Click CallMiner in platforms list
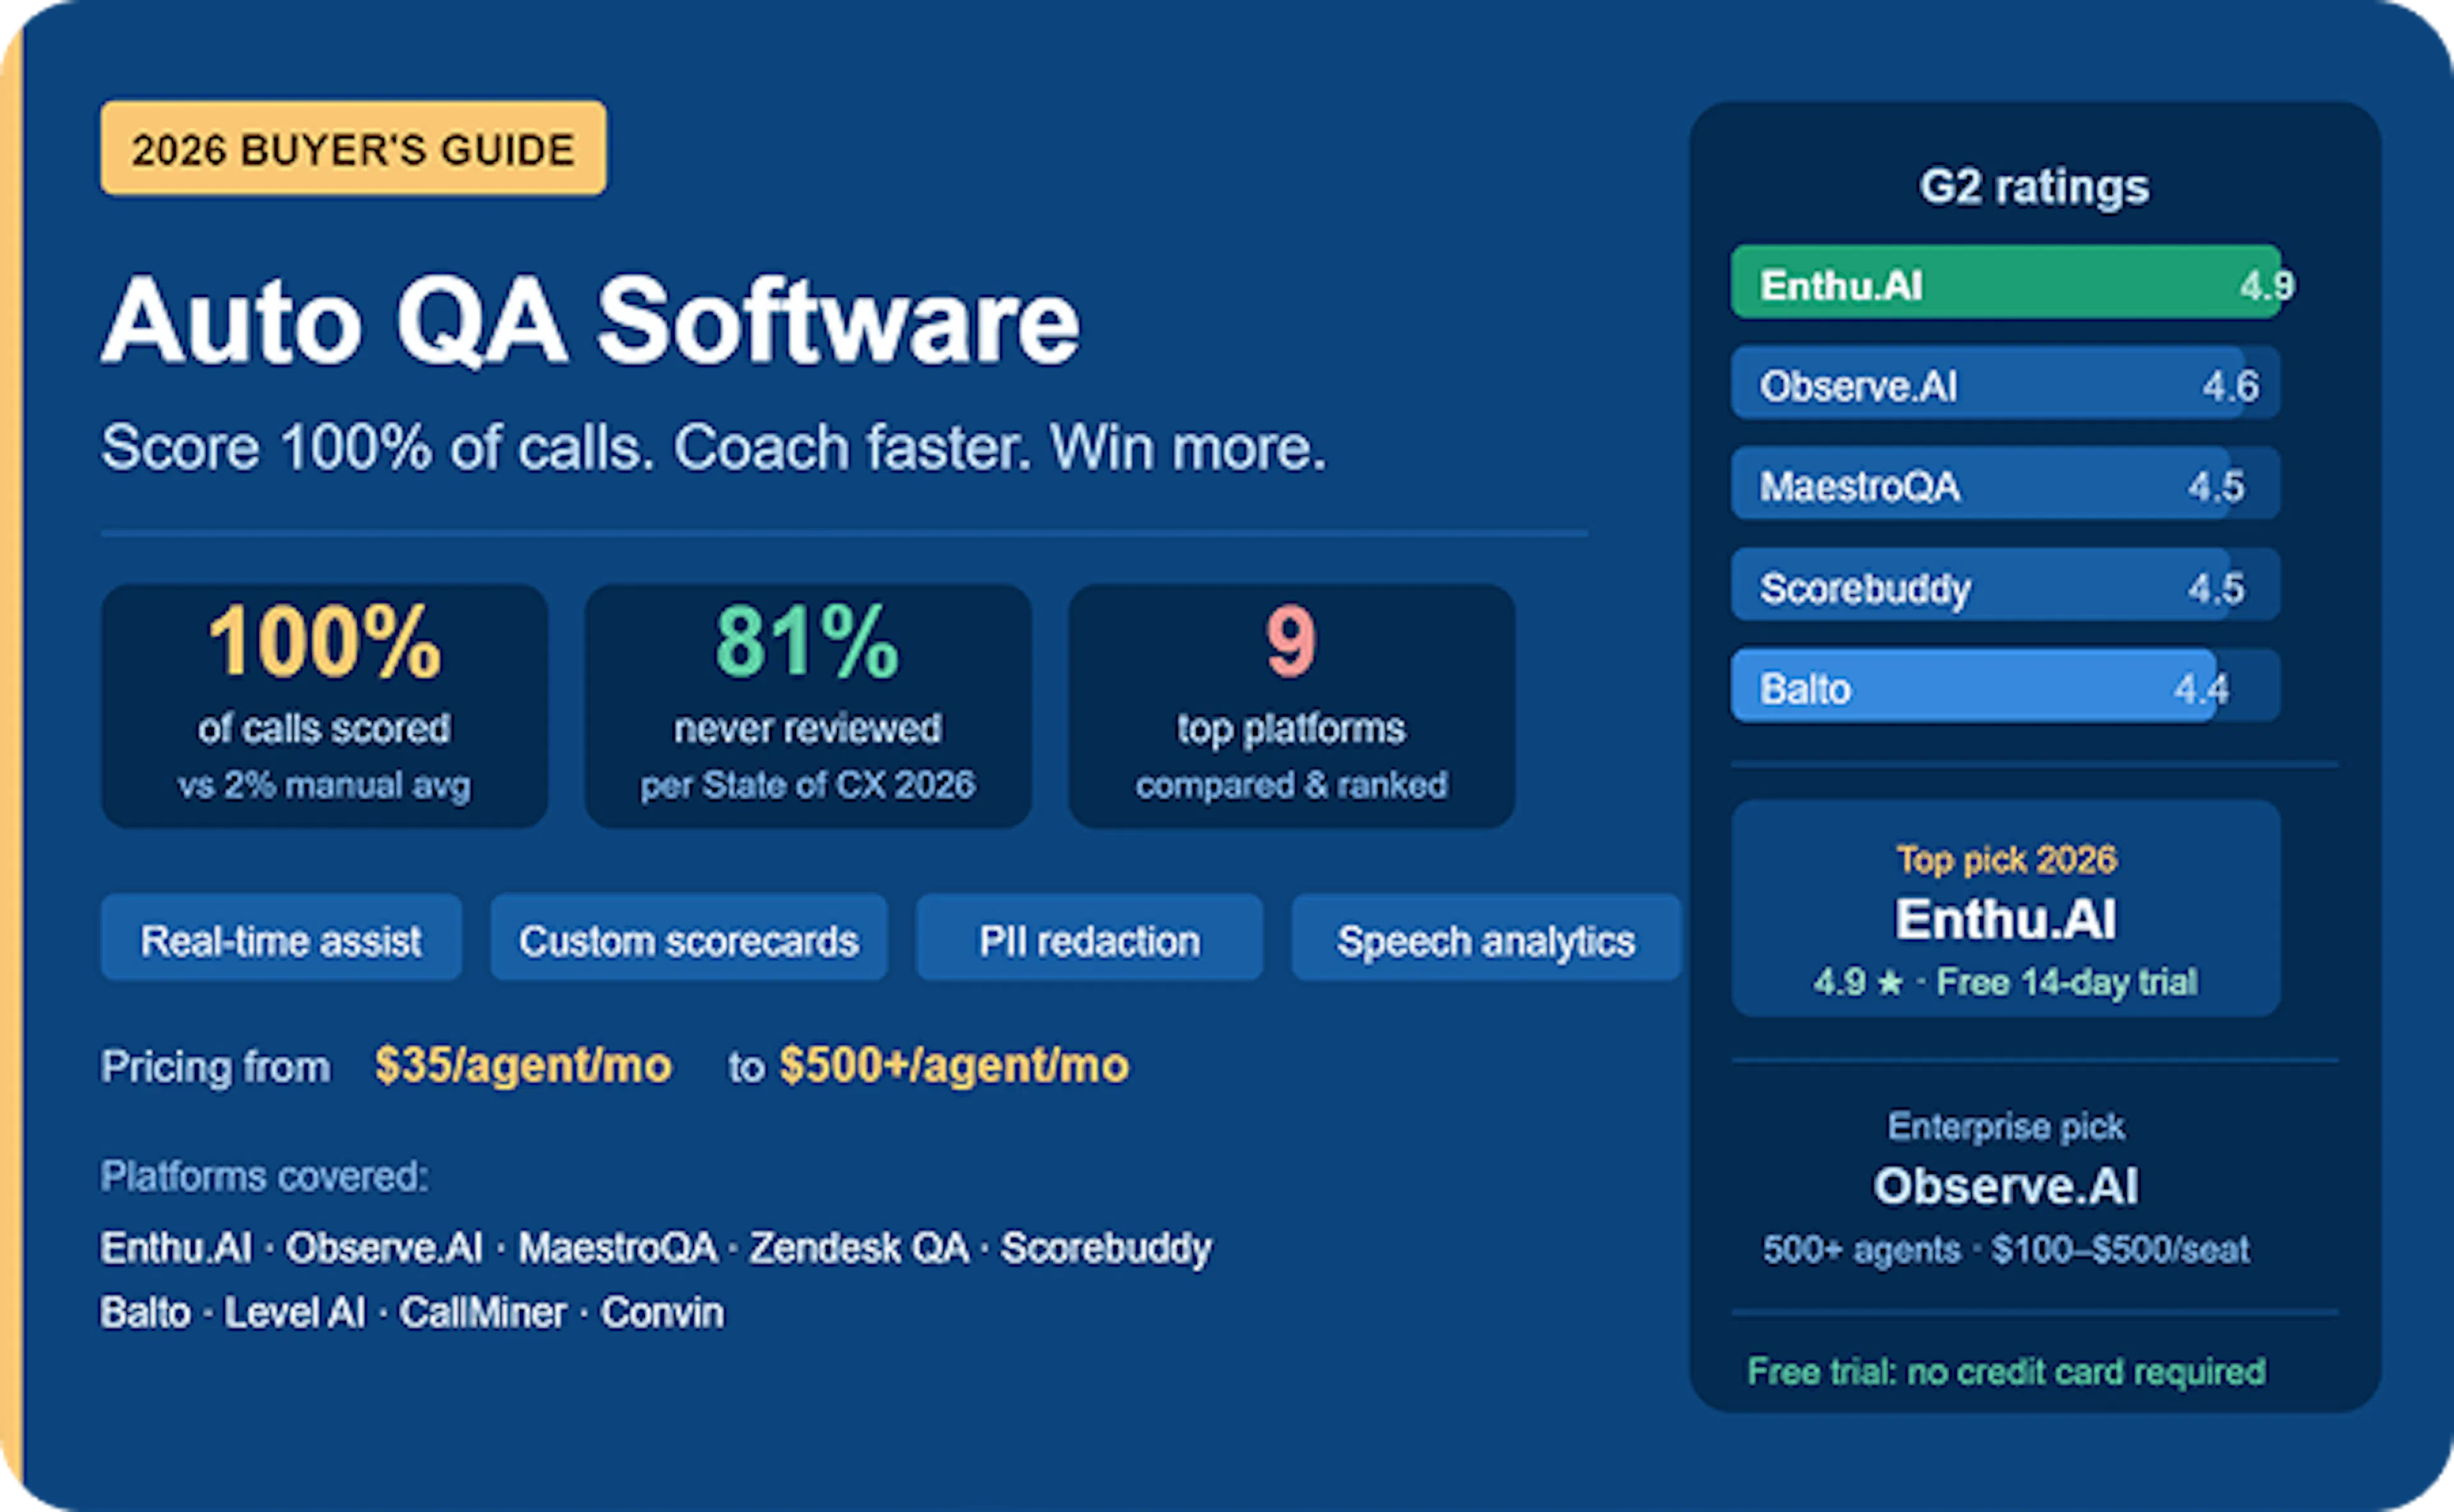 tap(482, 1313)
